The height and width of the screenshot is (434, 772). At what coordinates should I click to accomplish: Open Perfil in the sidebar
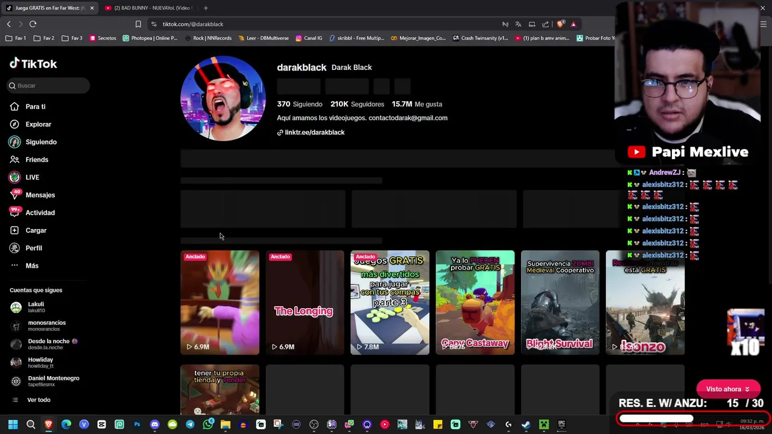click(26, 248)
